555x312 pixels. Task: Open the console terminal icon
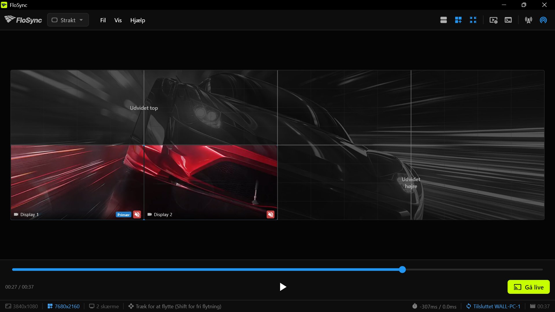[508, 20]
